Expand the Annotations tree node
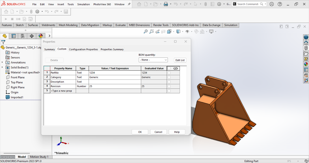The image size is (309, 163). coord(2,62)
